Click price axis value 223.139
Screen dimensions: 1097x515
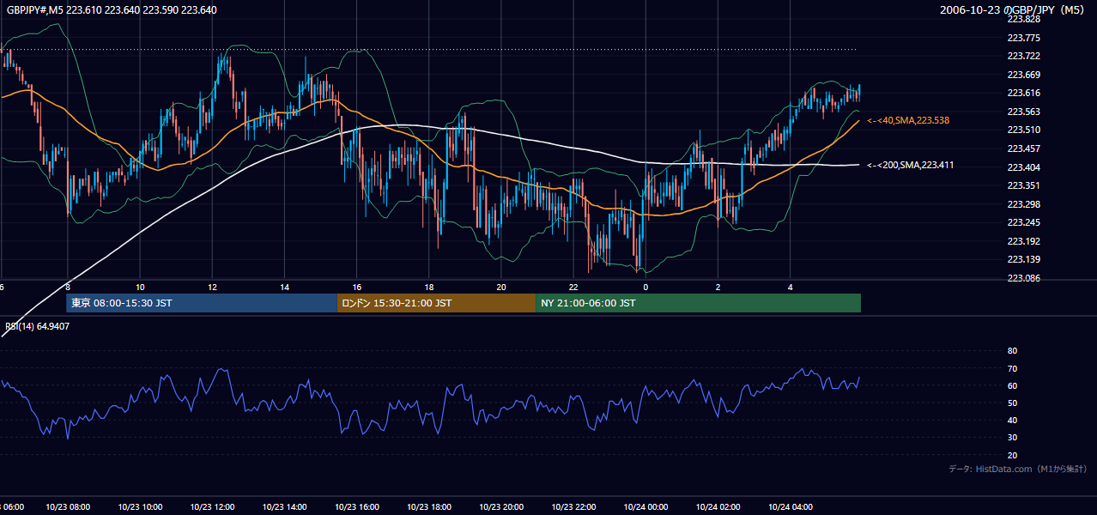tap(1023, 259)
